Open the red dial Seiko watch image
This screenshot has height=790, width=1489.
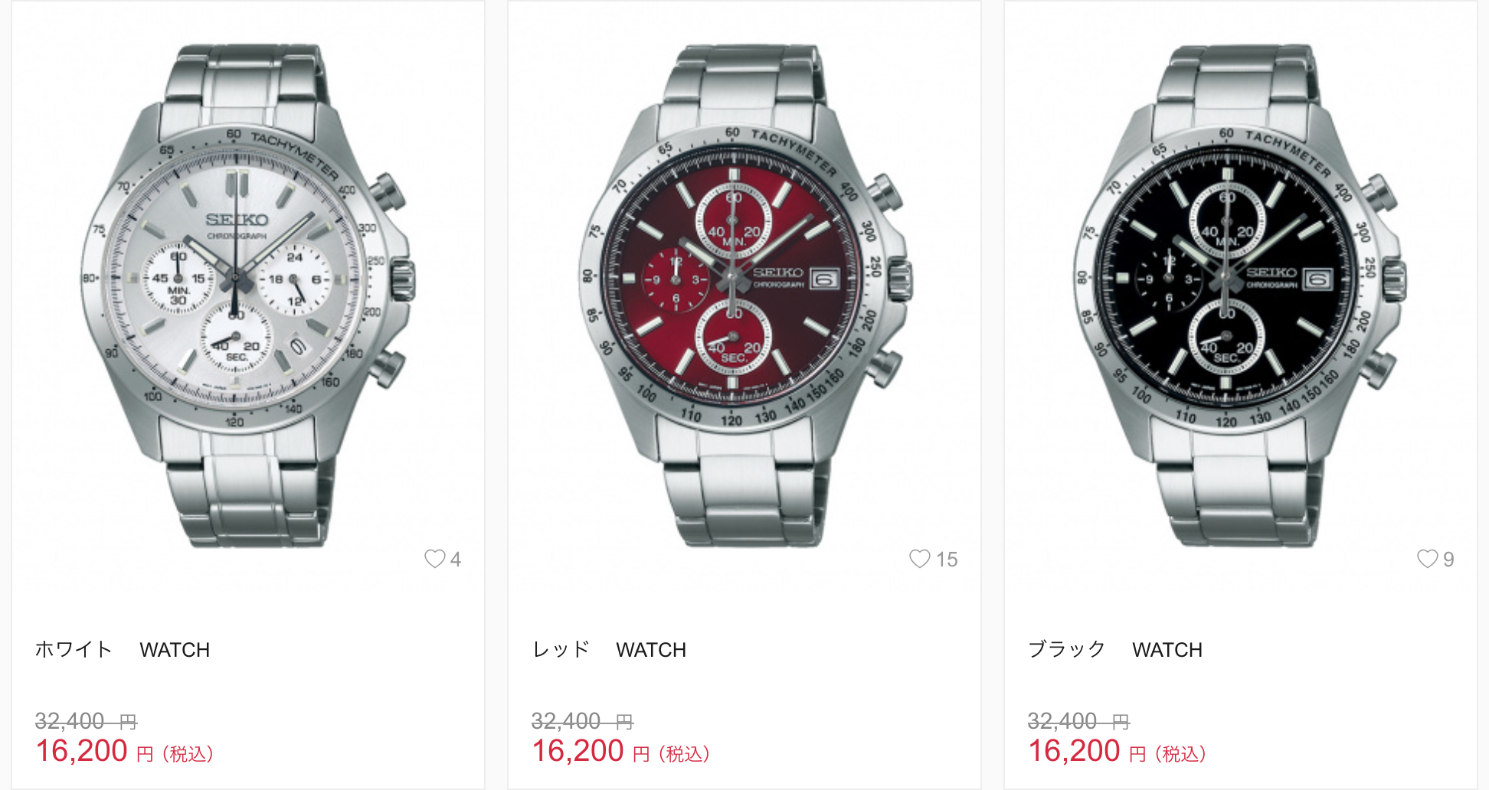(744, 295)
